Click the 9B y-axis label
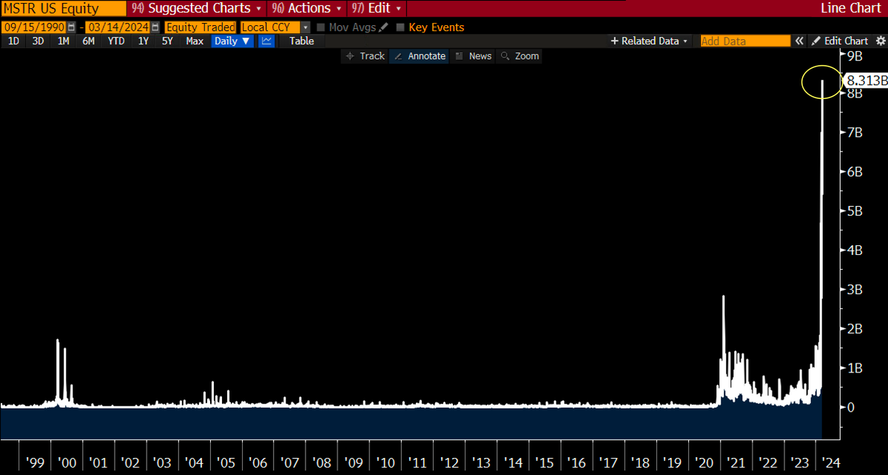 (855, 55)
